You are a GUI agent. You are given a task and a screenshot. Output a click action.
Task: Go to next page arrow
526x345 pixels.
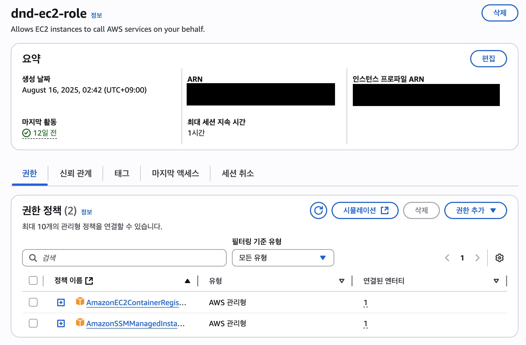(x=477, y=258)
